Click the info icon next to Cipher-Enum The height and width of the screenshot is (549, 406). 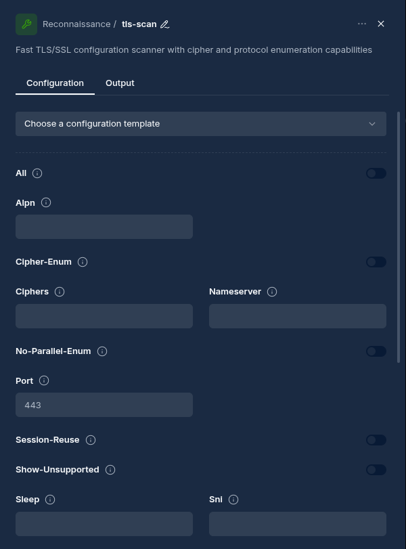83,262
